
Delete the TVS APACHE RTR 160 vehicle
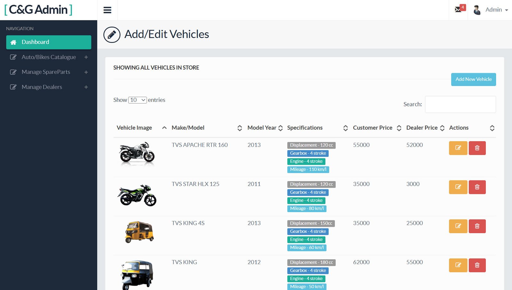[477, 148]
